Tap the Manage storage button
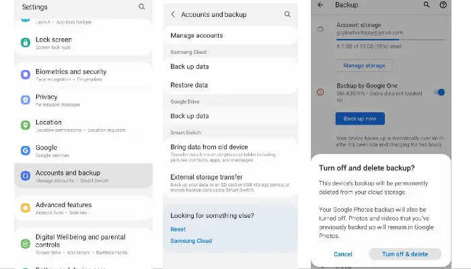 point(364,65)
